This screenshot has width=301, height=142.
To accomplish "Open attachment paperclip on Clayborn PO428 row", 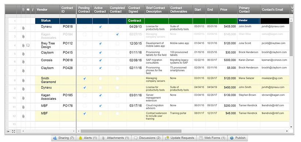I will [23, 71].
